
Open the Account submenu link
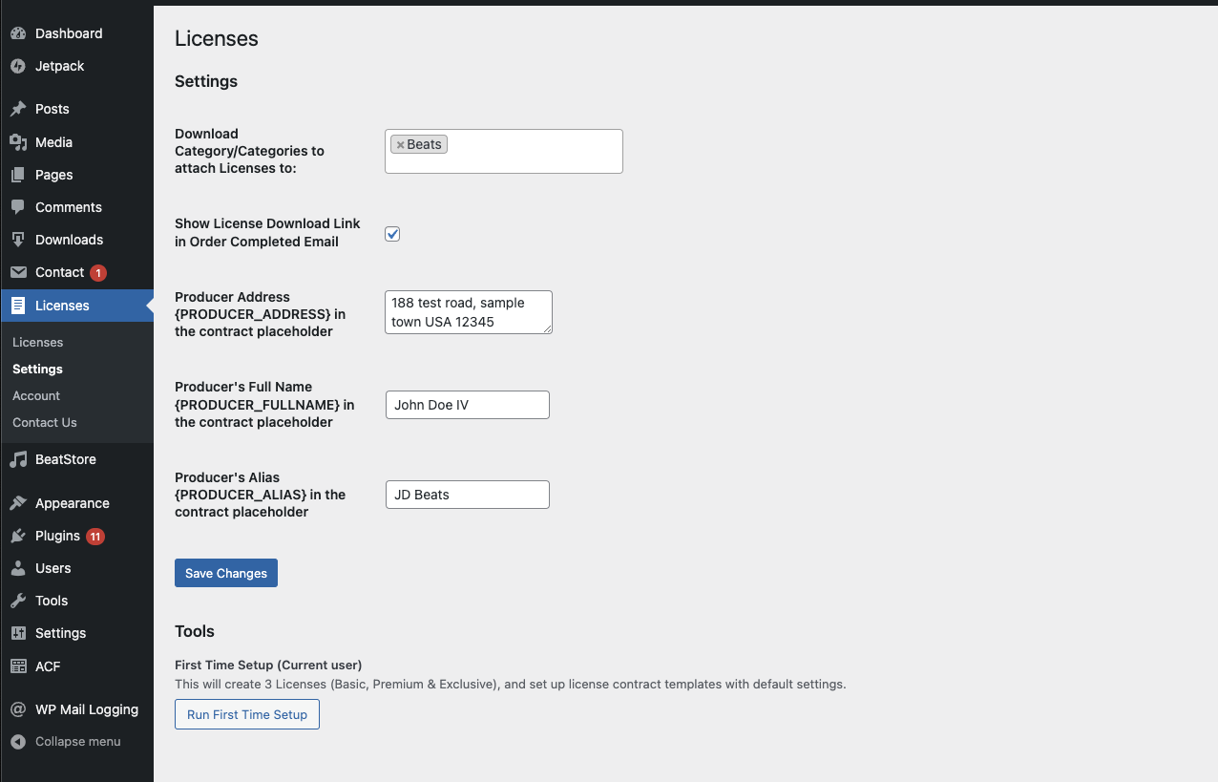(x=36, y=395)
